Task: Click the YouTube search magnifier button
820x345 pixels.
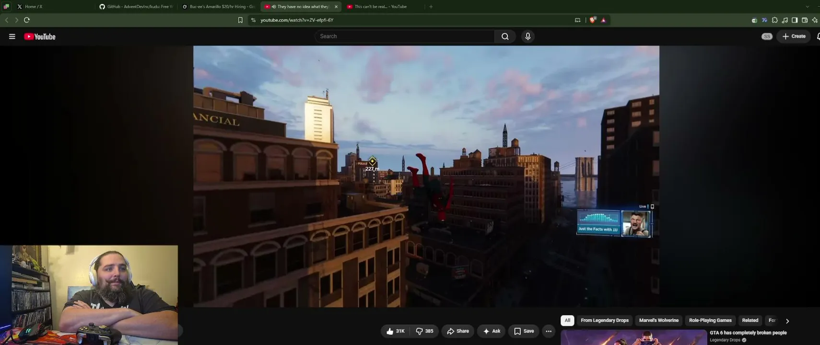Action: tap(505, 36)
